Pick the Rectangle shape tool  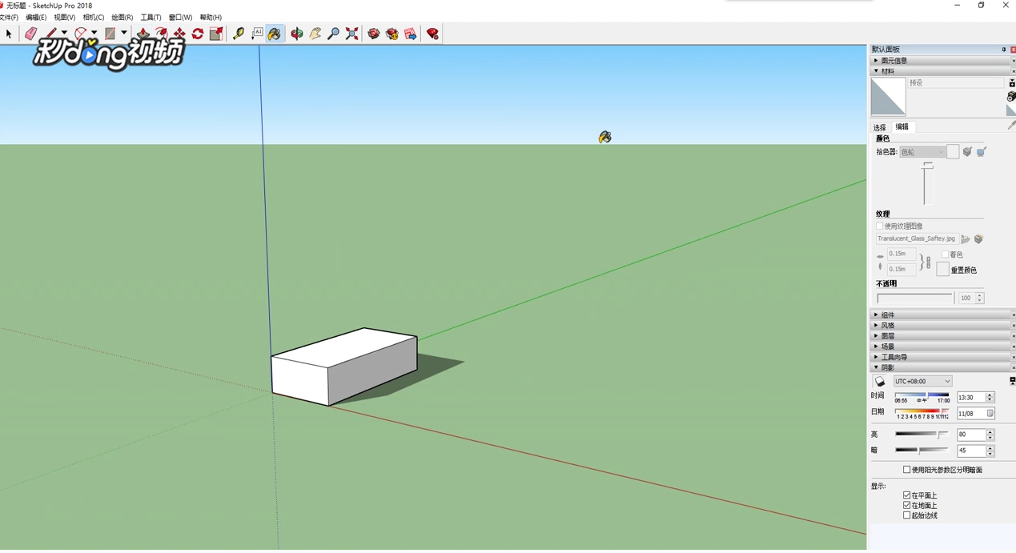coord(110,34)
